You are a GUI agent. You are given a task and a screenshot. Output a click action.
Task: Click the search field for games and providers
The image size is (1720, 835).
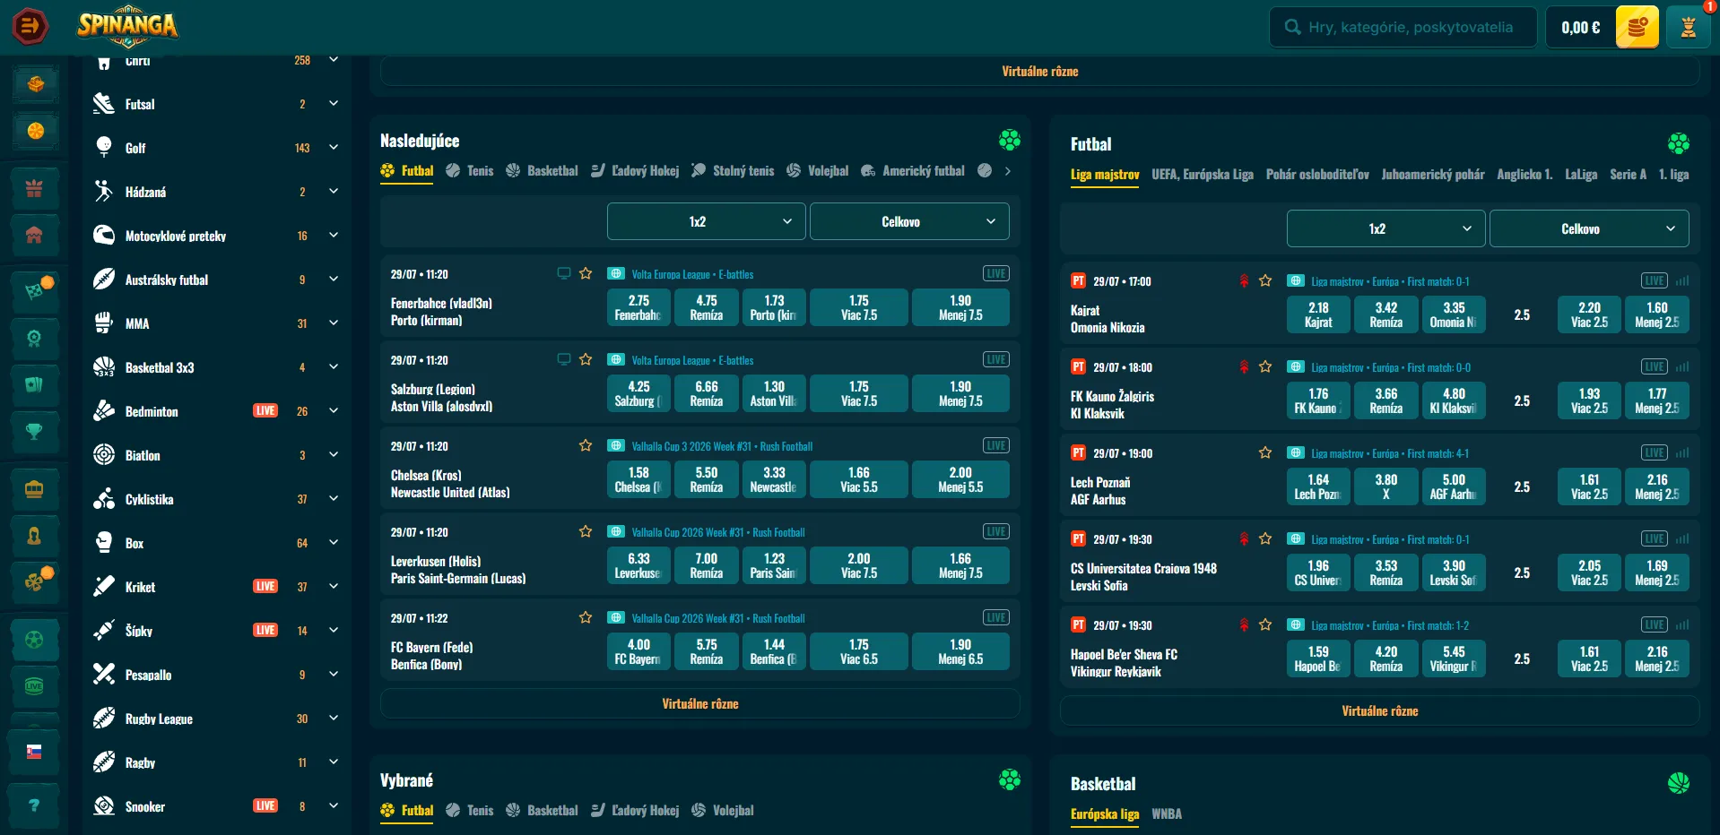[x=1403, y=28]
